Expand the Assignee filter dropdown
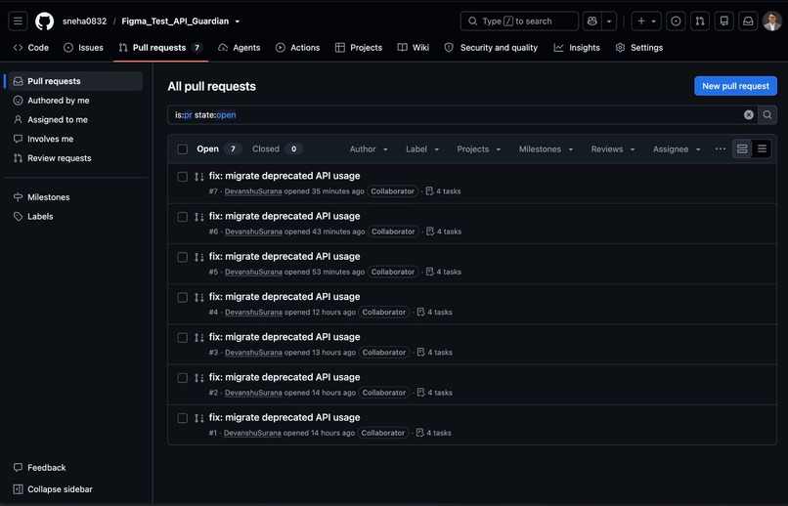Viewport: 788px width, 506px height. click(677, 149)
